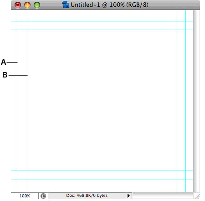Click the Doc: 468.8K/0 bytes info area

(87, 196)
